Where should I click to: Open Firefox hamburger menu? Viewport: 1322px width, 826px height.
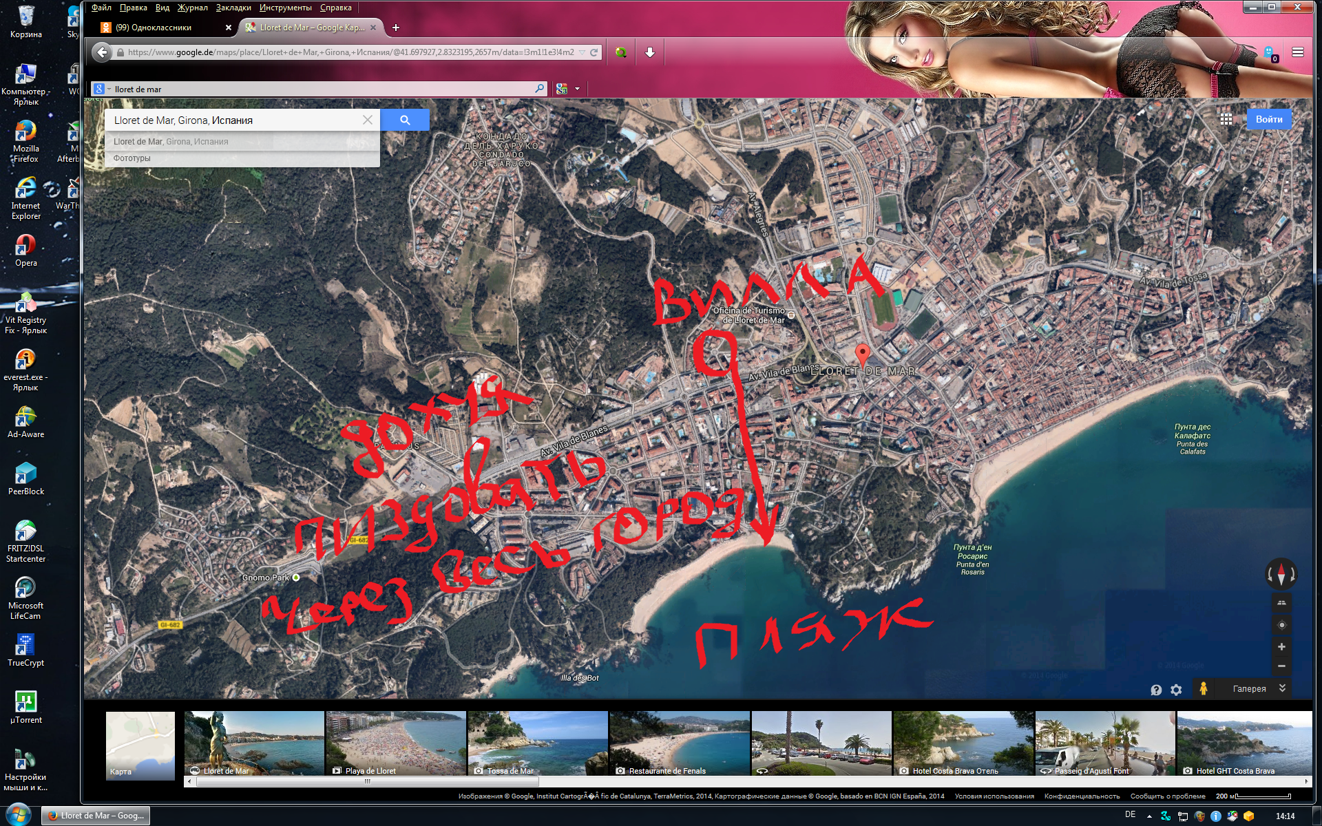click(1297, 52)
